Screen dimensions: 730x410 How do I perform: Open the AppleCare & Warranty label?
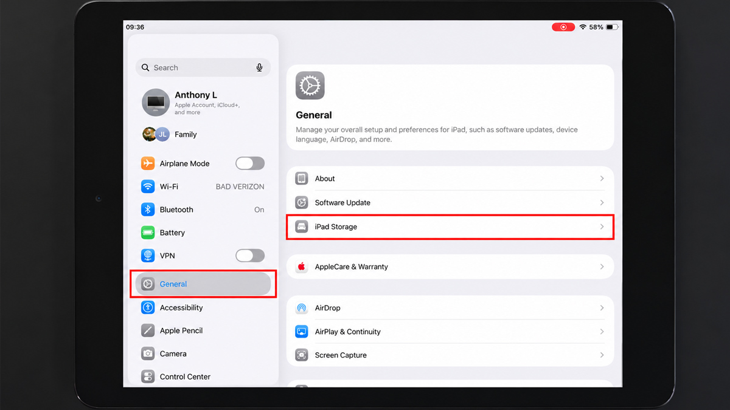(352, 267)
